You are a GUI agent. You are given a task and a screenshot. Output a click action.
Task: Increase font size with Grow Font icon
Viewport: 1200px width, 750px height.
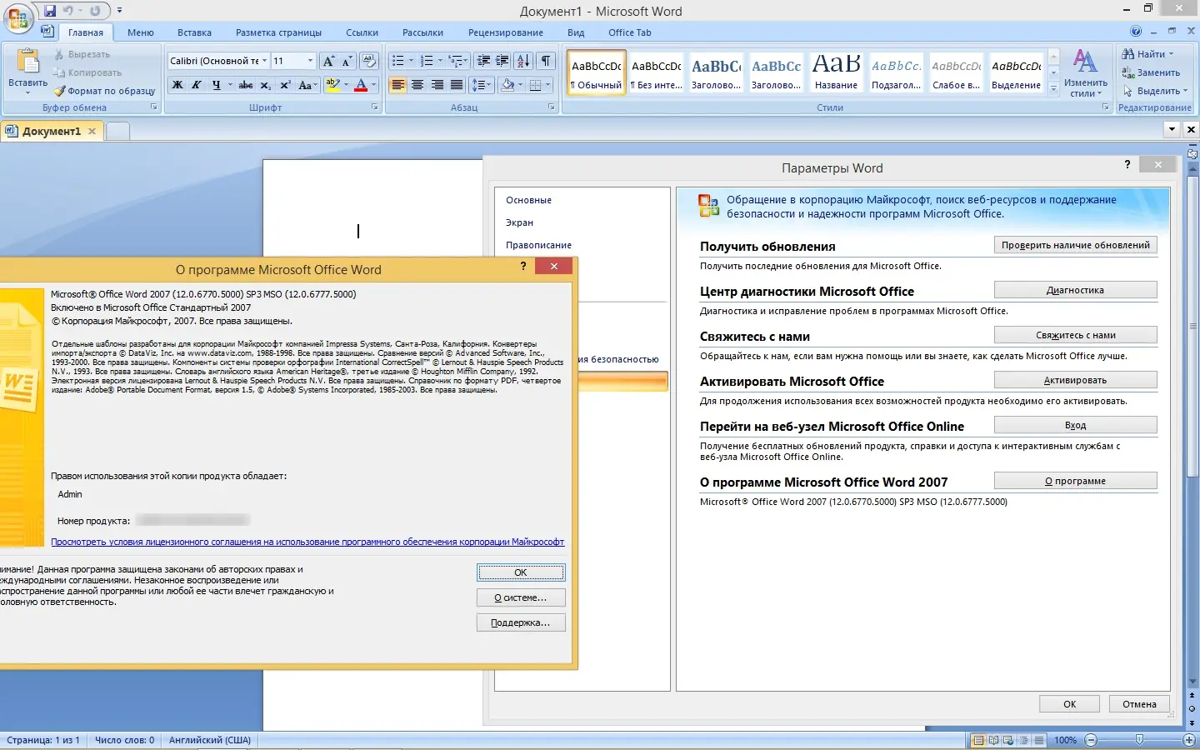pos(329,61)
